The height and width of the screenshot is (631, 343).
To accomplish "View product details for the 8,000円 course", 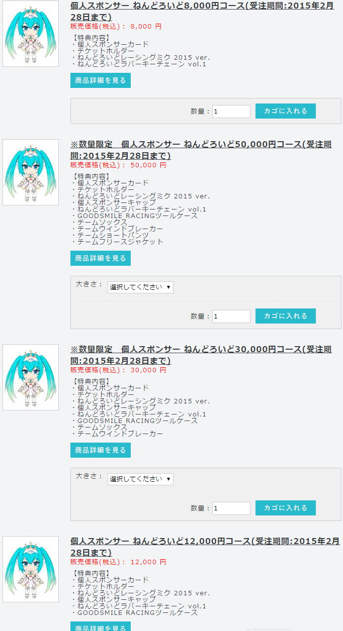I will tap(101, 80).
